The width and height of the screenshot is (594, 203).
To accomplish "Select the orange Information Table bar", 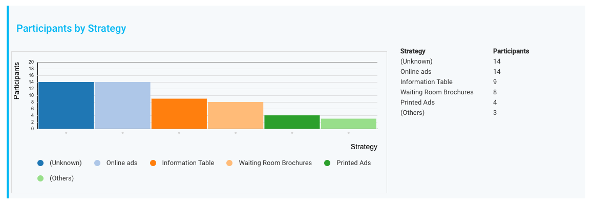I will [x=179, y=114].
